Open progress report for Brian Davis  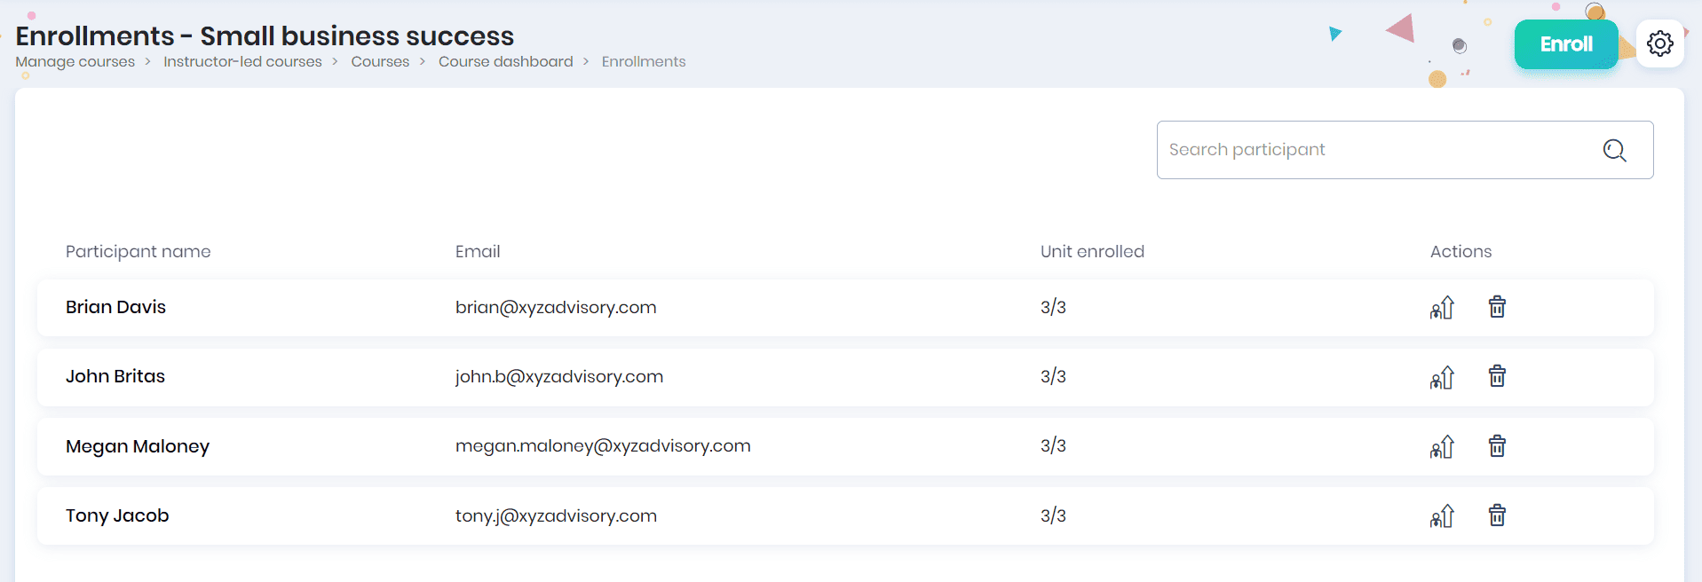(x=1442, y=308)
